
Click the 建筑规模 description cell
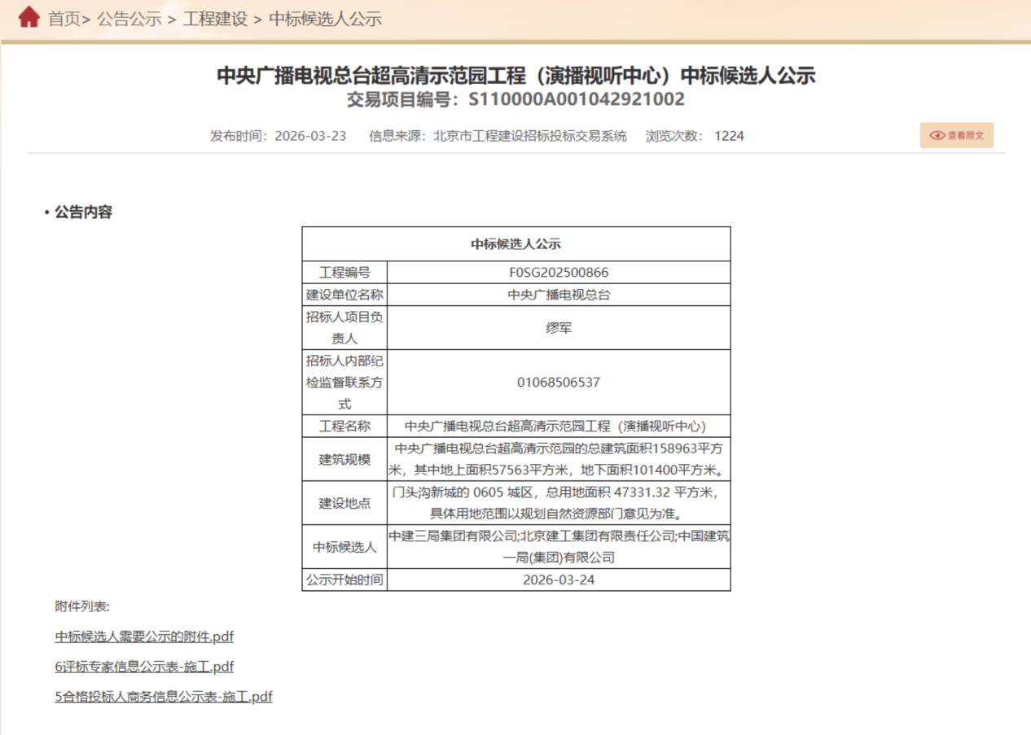pyautogui.click(x=559, y=459)
